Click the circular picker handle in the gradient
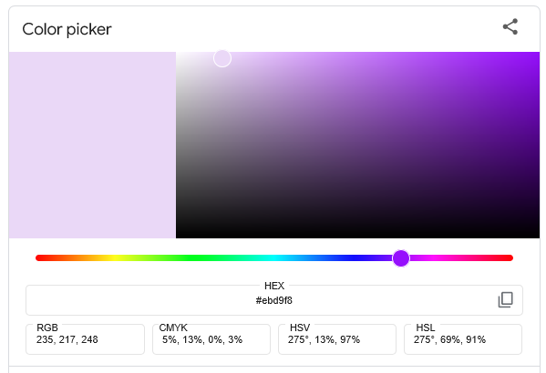The image size is (546, 373). coord(222,58)
